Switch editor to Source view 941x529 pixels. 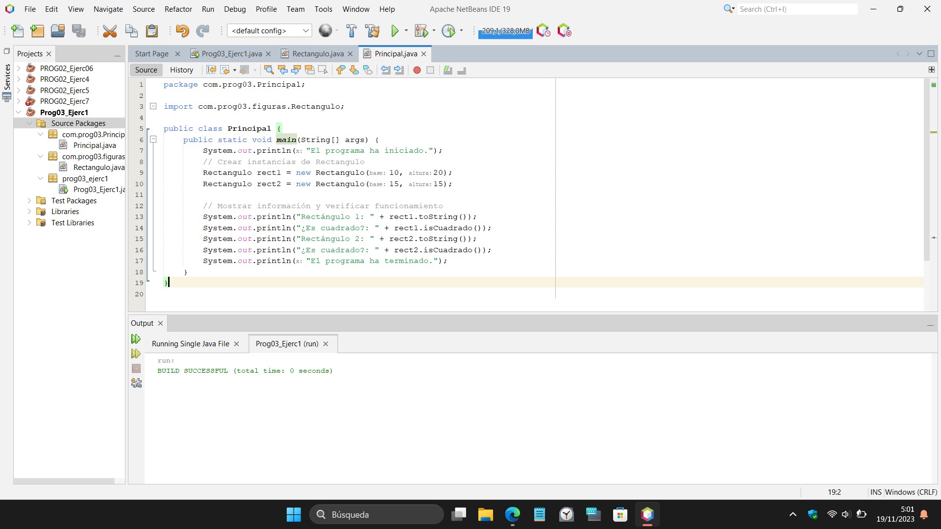(x=146, y=70)
